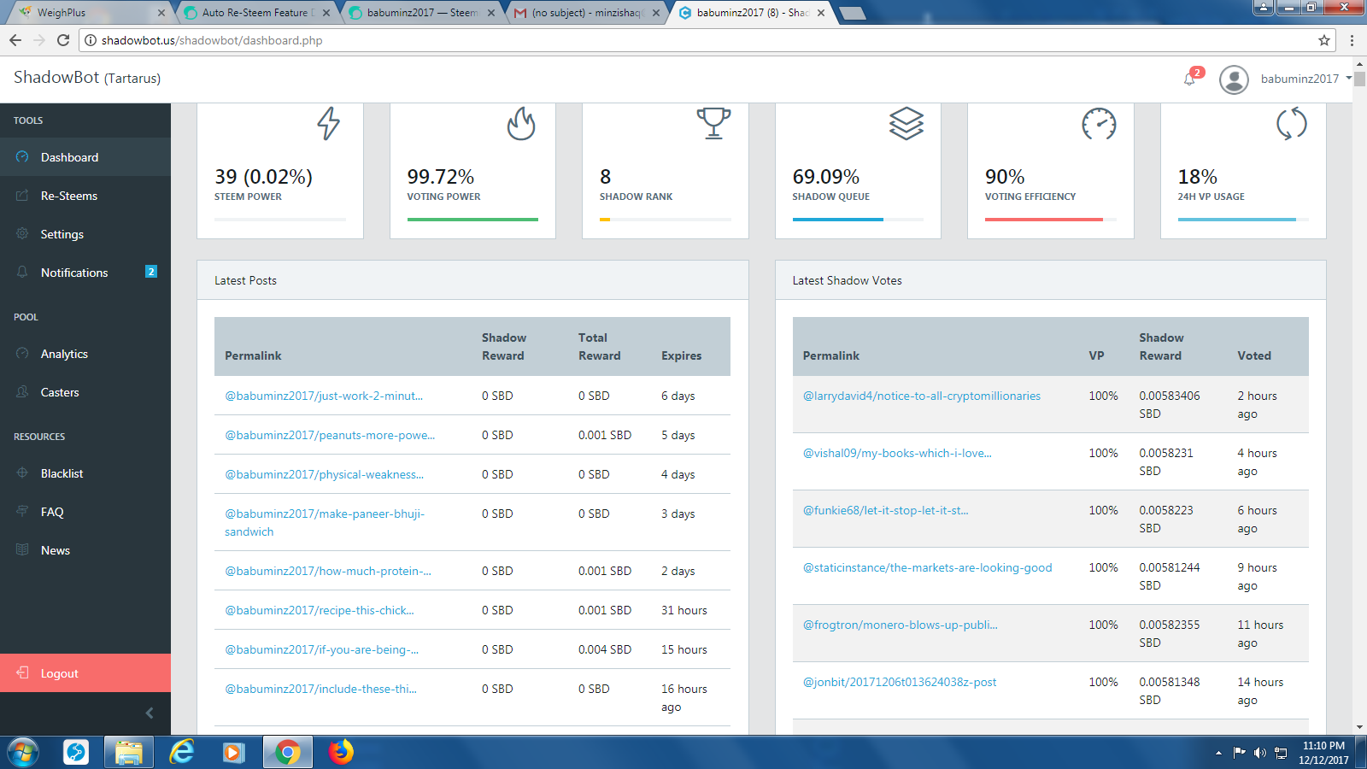
Task: Open Notifications in the sidebar
Action: click(x=85, y=273)
